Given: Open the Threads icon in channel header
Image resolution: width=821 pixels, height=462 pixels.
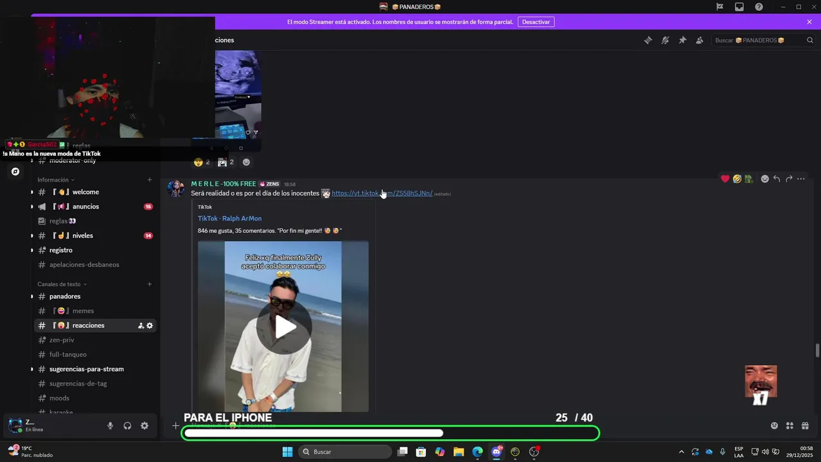Looking at the screenshot, I should (x=648, y=40).
